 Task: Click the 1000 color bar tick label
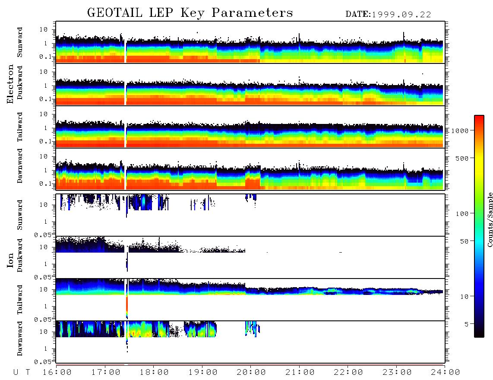coord(460,130)
